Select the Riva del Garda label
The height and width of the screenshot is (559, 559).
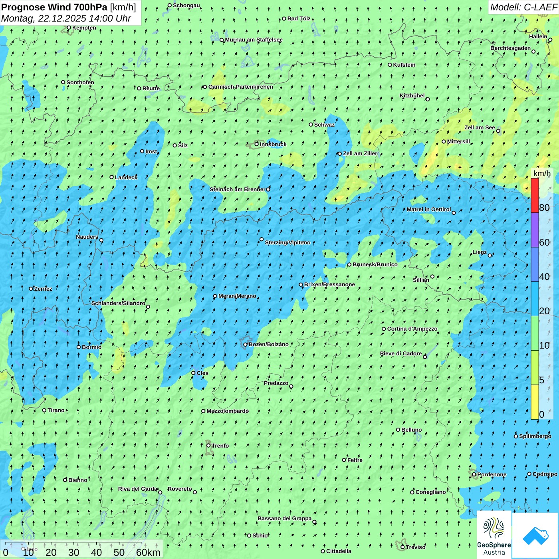pyautogui.click(x=138, y=489)
